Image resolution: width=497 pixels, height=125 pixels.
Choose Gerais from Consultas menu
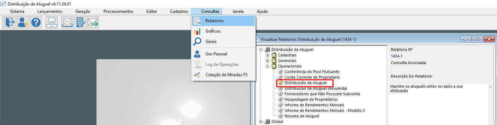click(x=223, y=42)
